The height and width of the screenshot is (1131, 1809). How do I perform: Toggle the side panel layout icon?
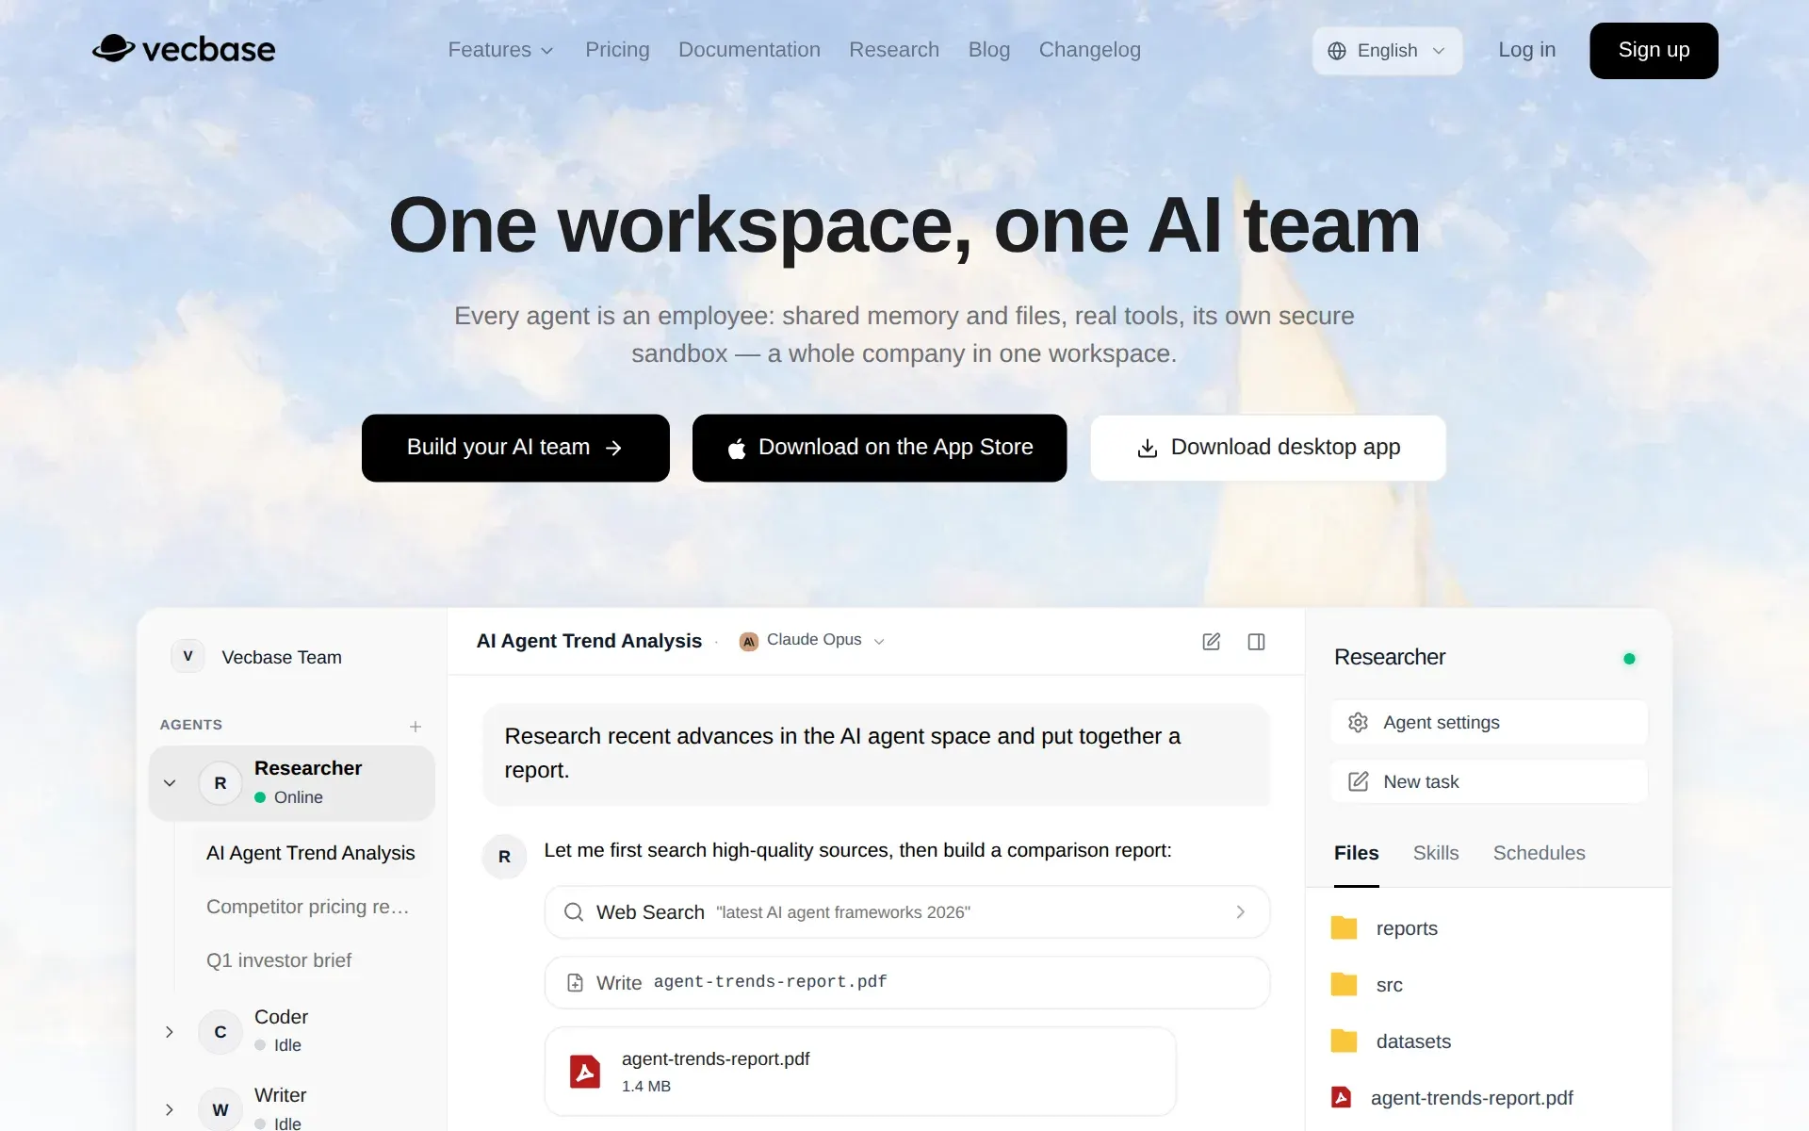pyautogui.click(x=1256, y=642)
